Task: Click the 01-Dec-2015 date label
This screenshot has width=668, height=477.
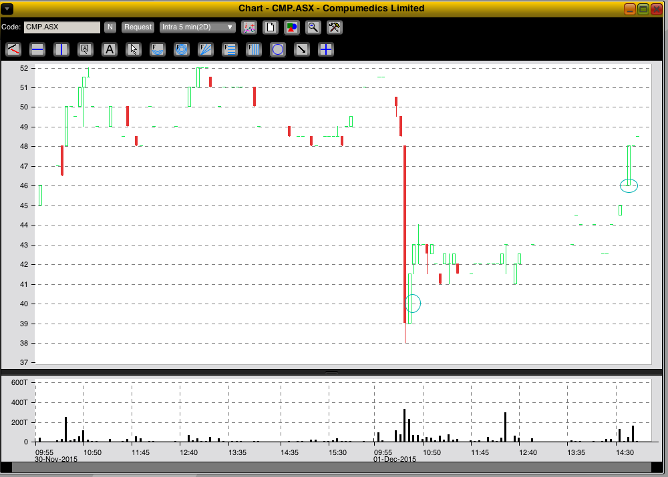Action: tap(395, 459)
